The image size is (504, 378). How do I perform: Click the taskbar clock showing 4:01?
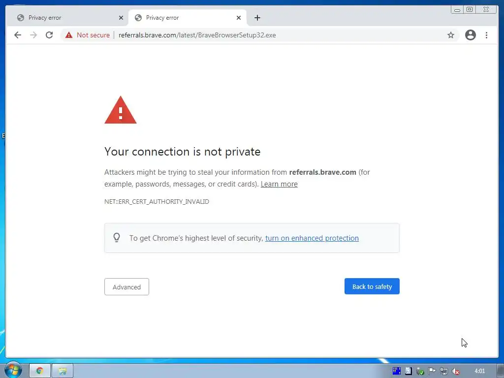pos(479,371)
